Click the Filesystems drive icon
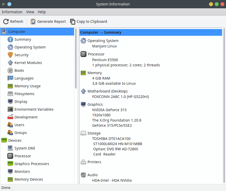 pos(10,94)
